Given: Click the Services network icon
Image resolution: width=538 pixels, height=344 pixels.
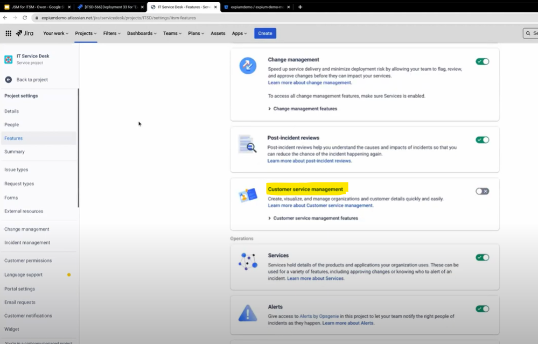Looking at the screenshot, I should pyautogui.click(x=248, y=261).
